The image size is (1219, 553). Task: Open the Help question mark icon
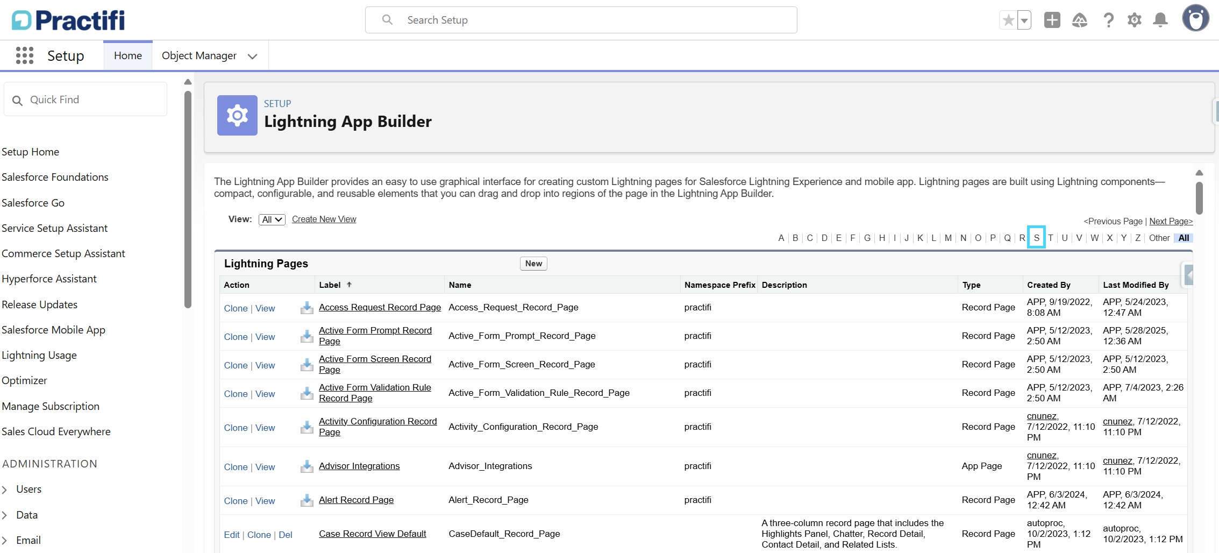tap(1108, 20)
